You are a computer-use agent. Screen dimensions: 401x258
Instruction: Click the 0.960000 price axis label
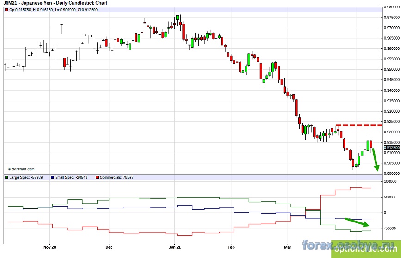point(392,48)
